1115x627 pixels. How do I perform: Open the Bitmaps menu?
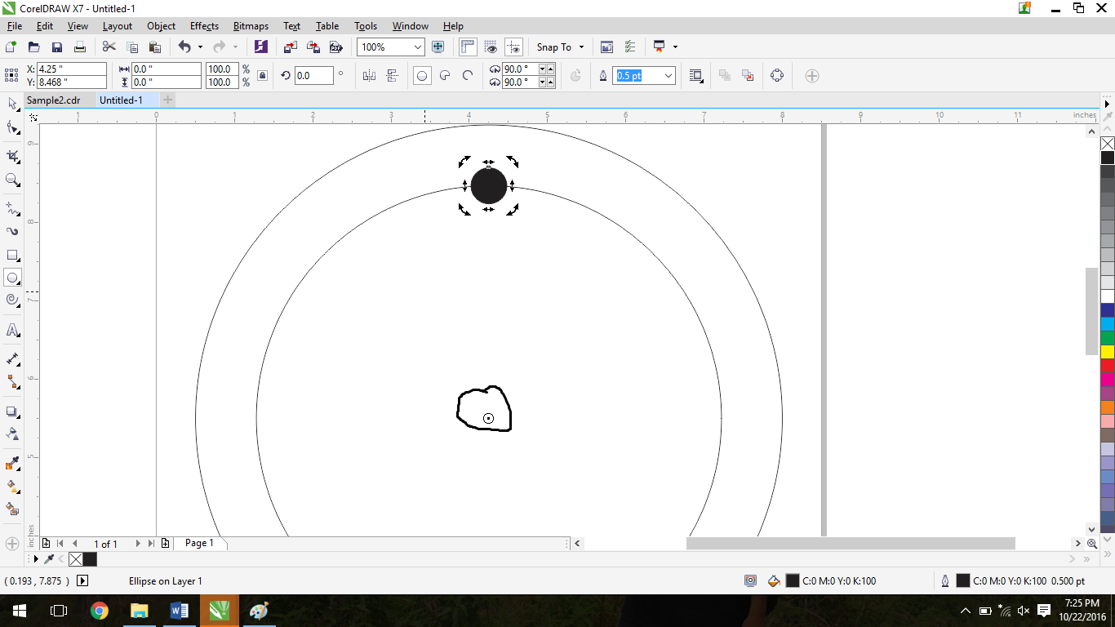tap(251, 26)
